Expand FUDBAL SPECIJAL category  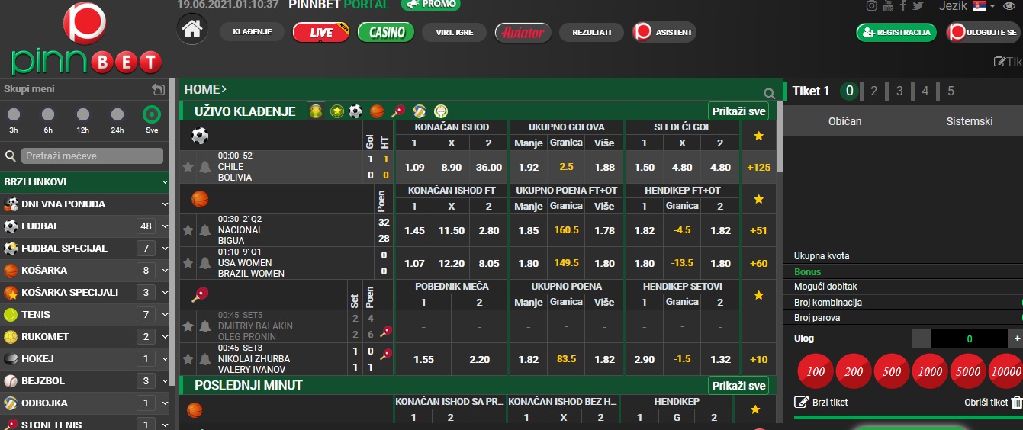click(86, 249)
